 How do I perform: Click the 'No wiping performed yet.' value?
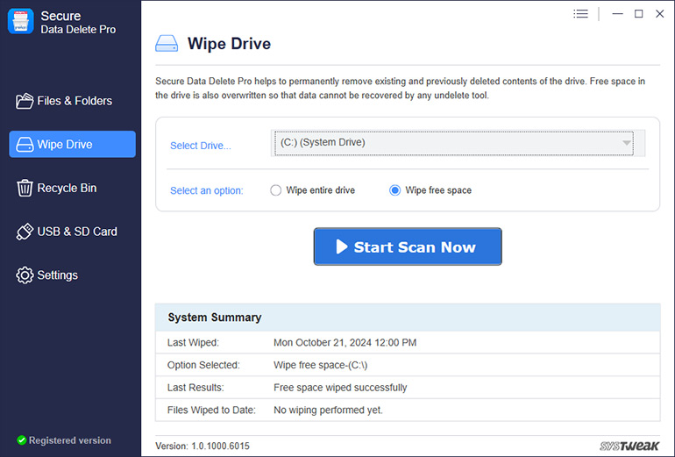(x=328, y=410)
